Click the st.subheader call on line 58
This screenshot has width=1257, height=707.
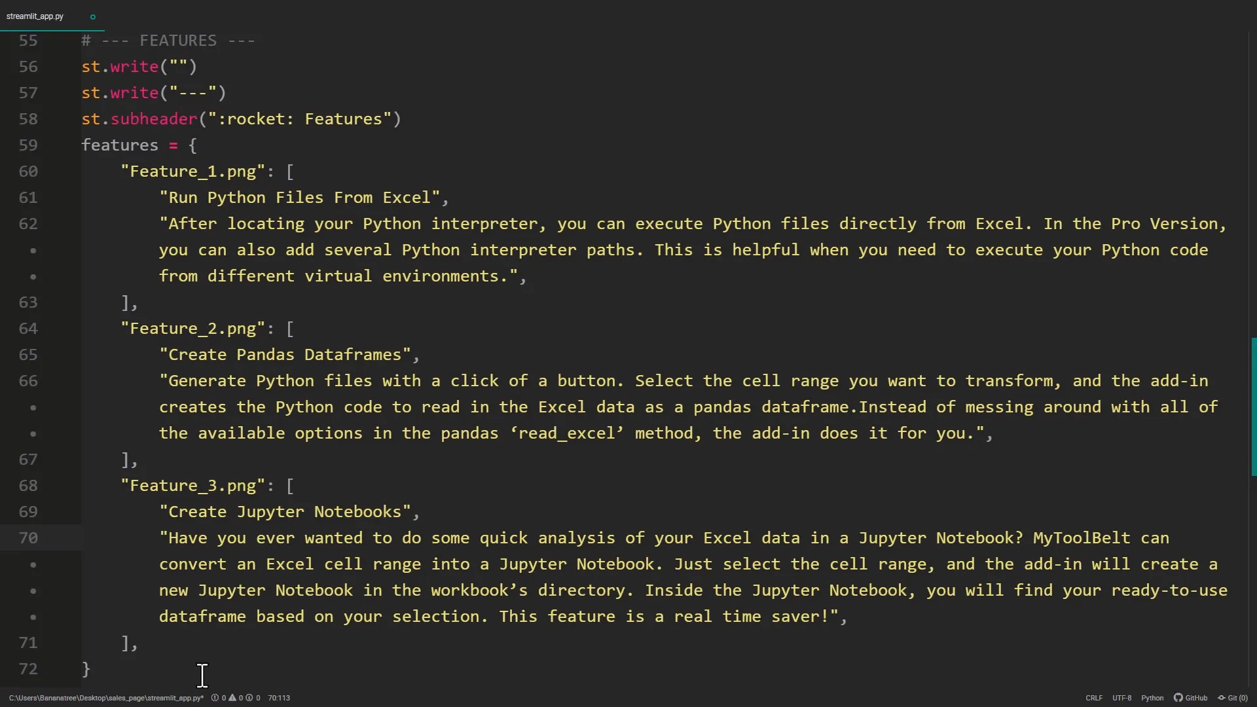tap(153, 119)
